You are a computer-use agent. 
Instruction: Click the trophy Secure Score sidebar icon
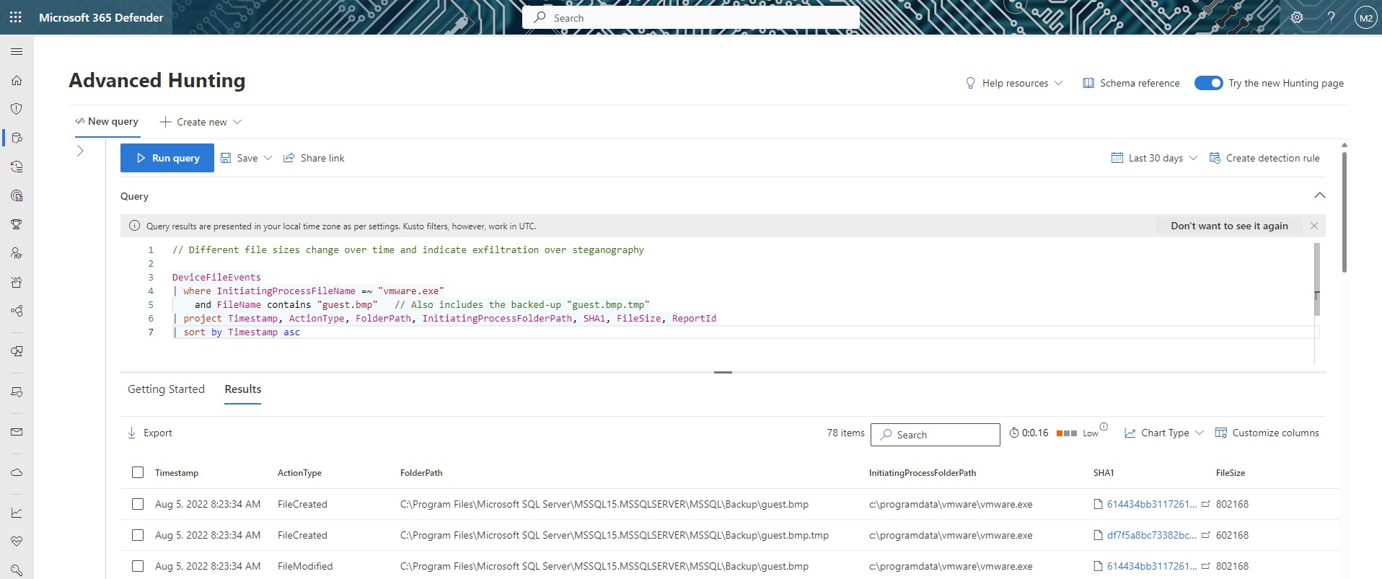tap(17, 224)
